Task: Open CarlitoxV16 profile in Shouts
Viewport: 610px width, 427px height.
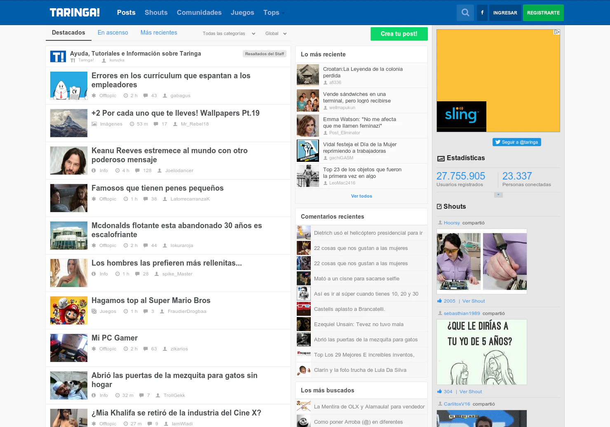Action: (457, 404)
